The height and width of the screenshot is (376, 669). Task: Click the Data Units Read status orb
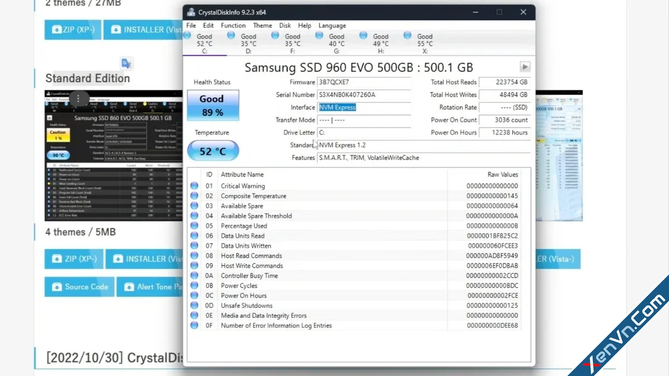pos(194,236)
